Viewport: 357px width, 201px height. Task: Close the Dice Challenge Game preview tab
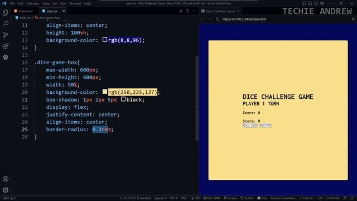[x=238, y=11]
